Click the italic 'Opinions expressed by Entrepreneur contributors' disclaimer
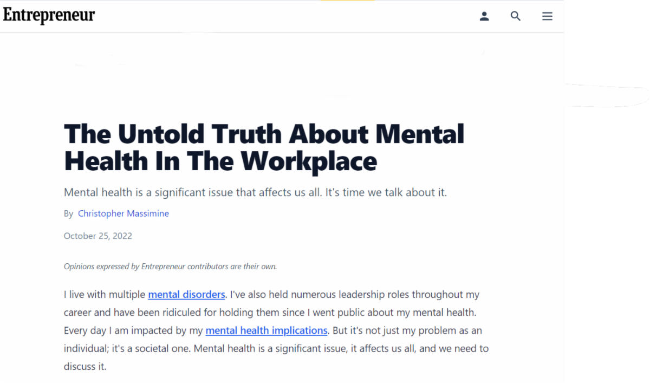 coord(170,266)
